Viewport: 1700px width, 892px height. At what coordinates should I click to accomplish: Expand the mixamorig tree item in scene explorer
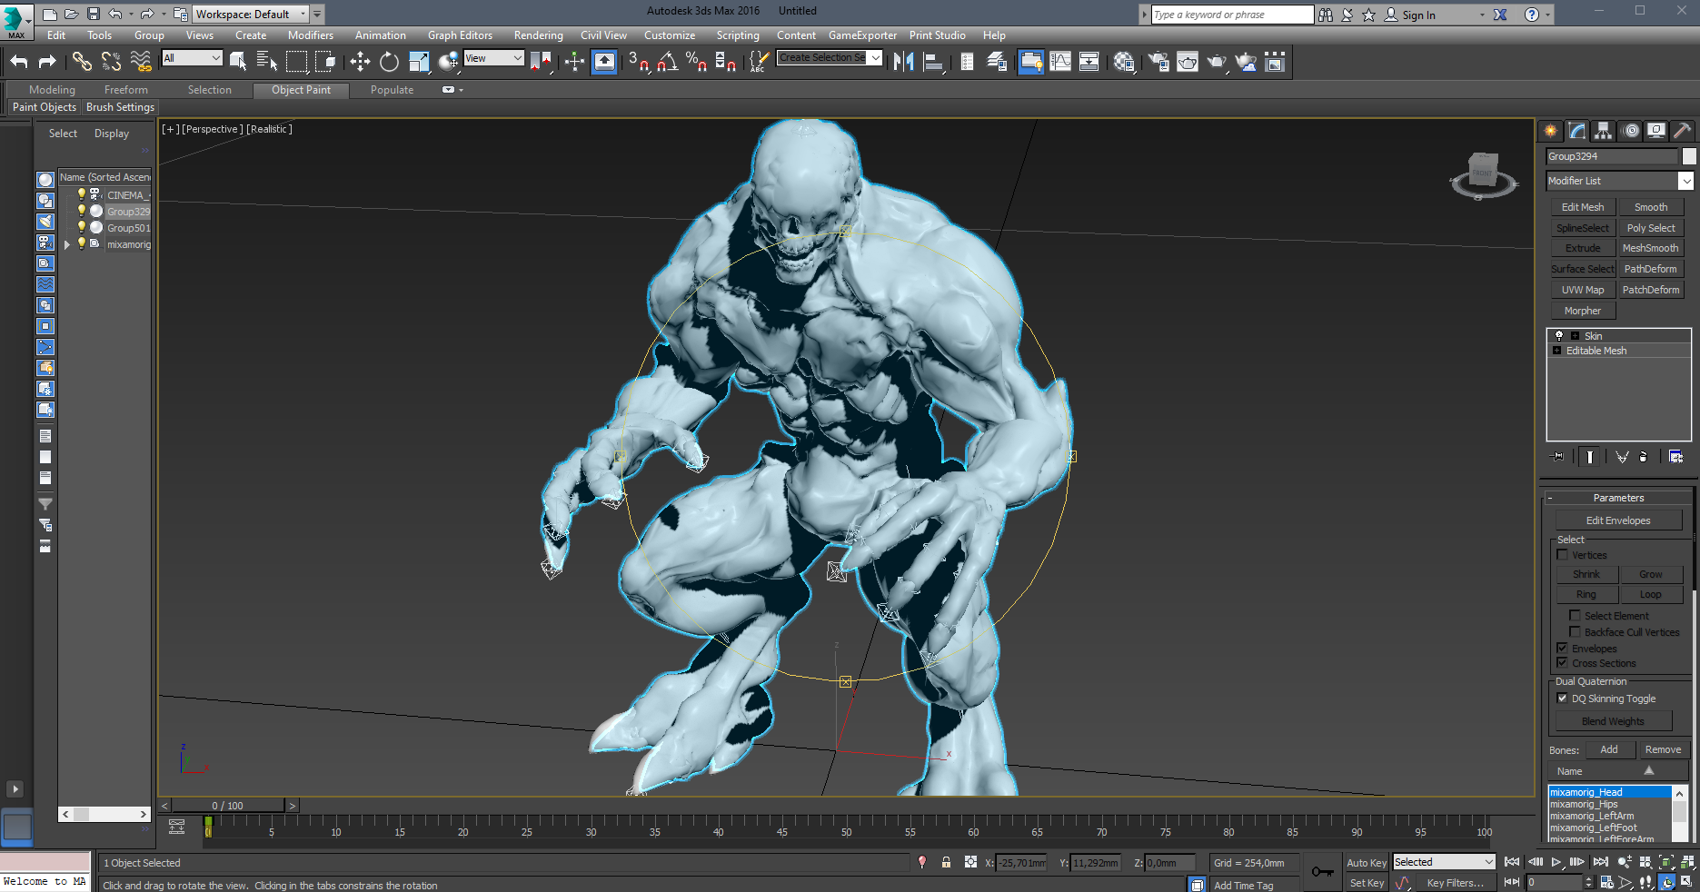coord(67,244)
